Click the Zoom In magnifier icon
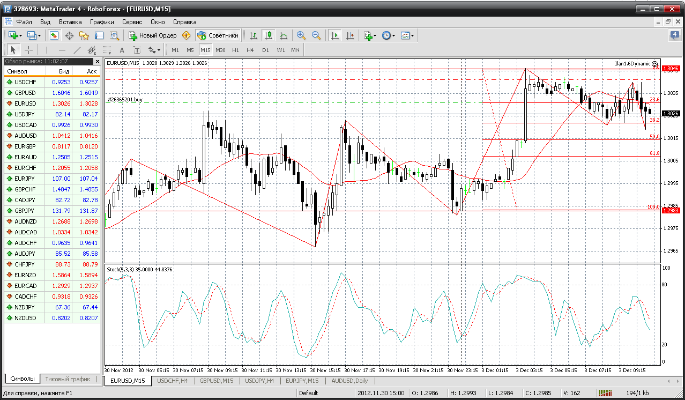Image resolution: width=685 pixels, height=400 pixels. pyautogui.click(x=301, y=35)
